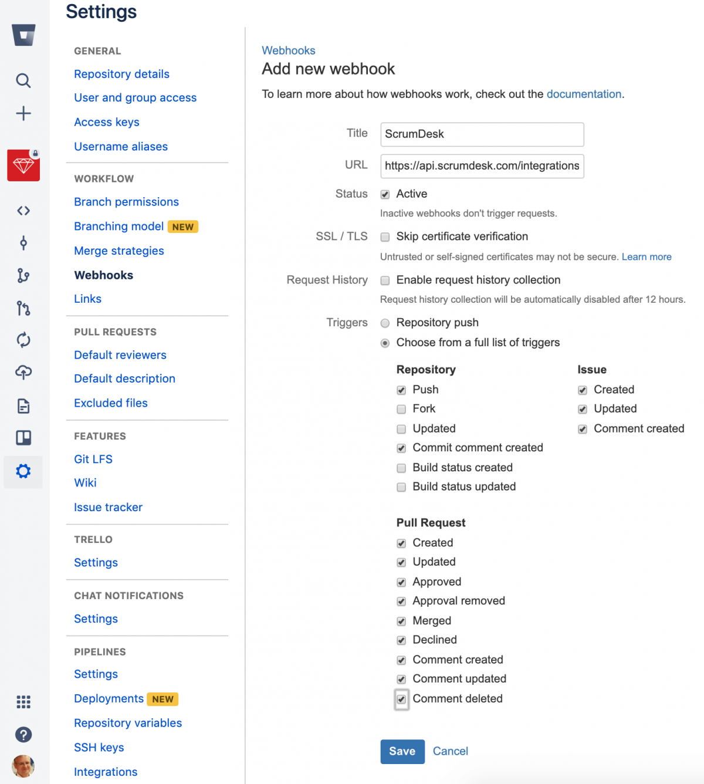704x784 pixels.
Task: Open the Source code icon
Action: (23, 210)
